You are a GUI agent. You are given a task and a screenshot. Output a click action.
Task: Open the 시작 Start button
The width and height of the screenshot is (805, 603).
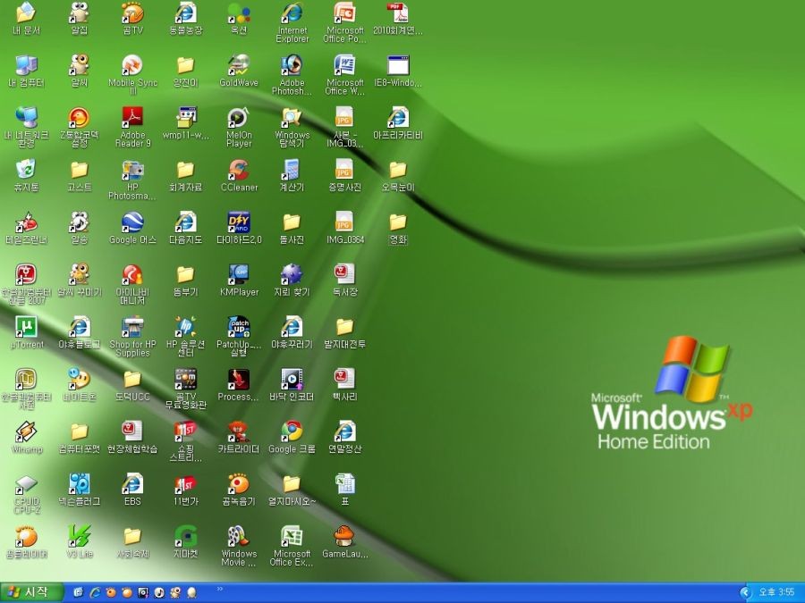click(32, 593)
